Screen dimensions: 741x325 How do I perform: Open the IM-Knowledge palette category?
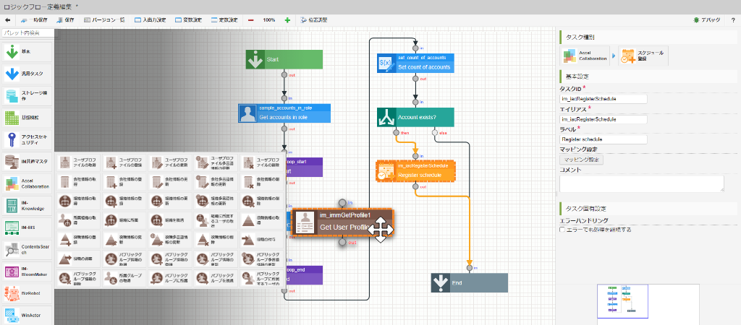point(27,205)
